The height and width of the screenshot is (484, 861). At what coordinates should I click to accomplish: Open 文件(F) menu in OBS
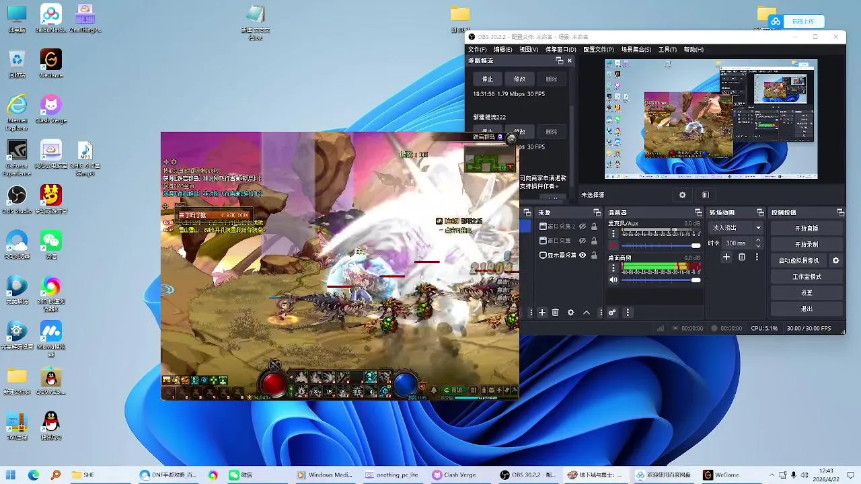click(478, 50)
